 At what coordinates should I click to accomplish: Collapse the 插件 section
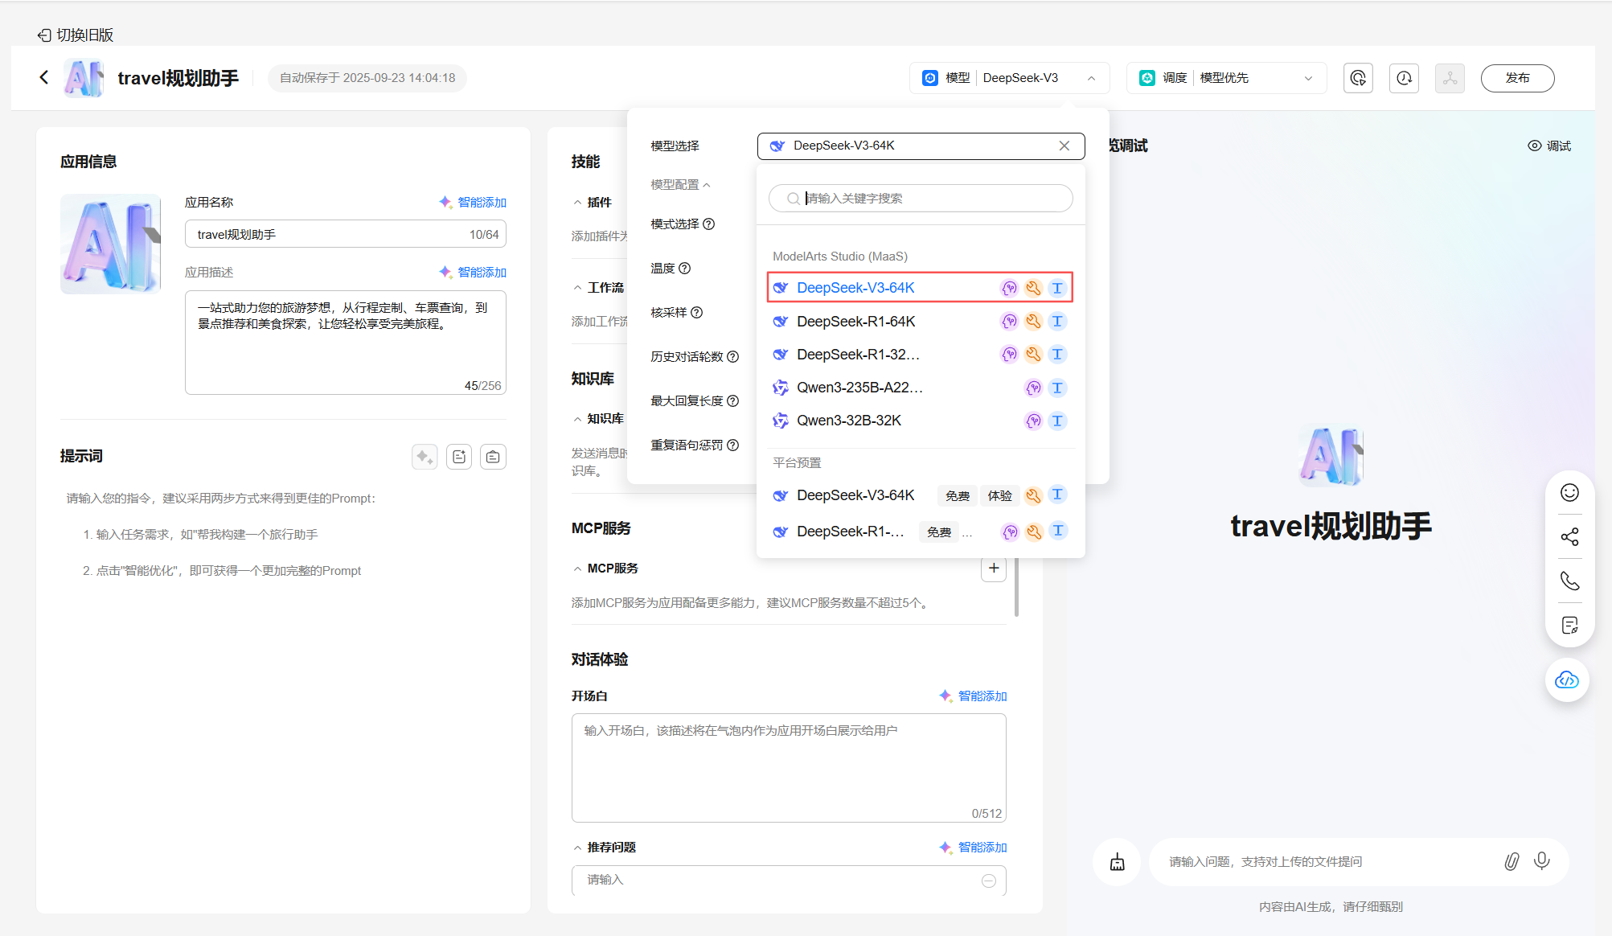pyautogui.click(x=593, y=203)
